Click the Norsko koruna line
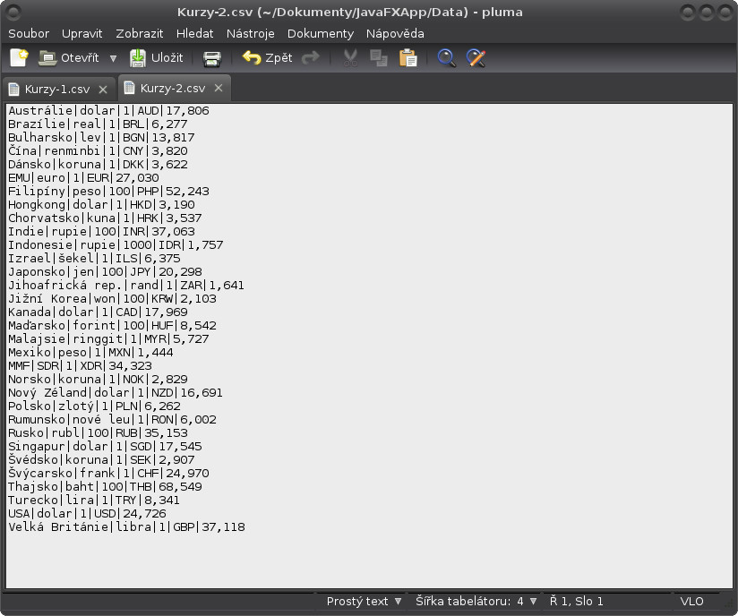The height and width of the screenshot is (616, 738). [98, 380]
